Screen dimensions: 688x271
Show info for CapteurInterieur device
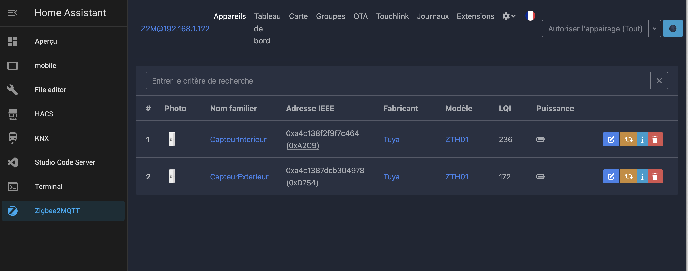pyautogui.click(x=642, y=139)
